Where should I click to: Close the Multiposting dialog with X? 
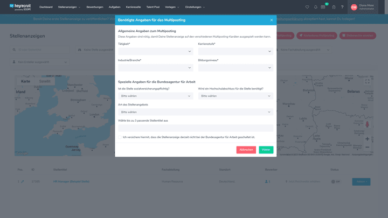click(x=272, y=20)
